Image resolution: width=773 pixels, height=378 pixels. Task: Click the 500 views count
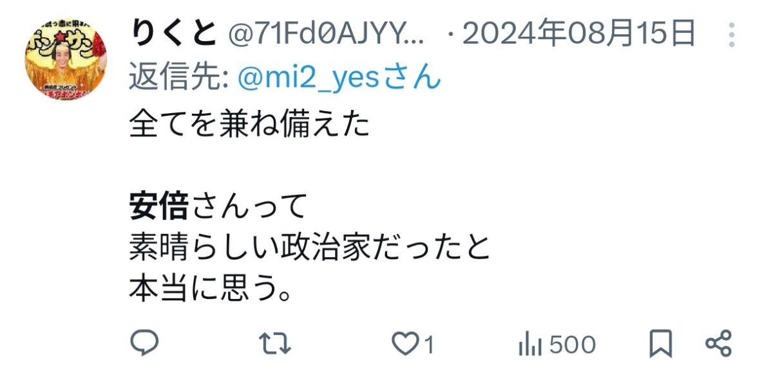click(573, 345)
